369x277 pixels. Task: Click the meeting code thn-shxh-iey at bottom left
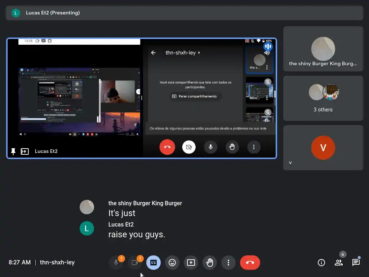57,263
